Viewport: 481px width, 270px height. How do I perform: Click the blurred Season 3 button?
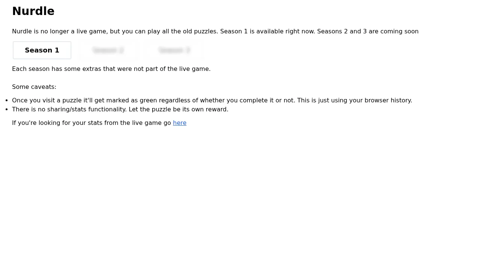[x=174, y=50]
